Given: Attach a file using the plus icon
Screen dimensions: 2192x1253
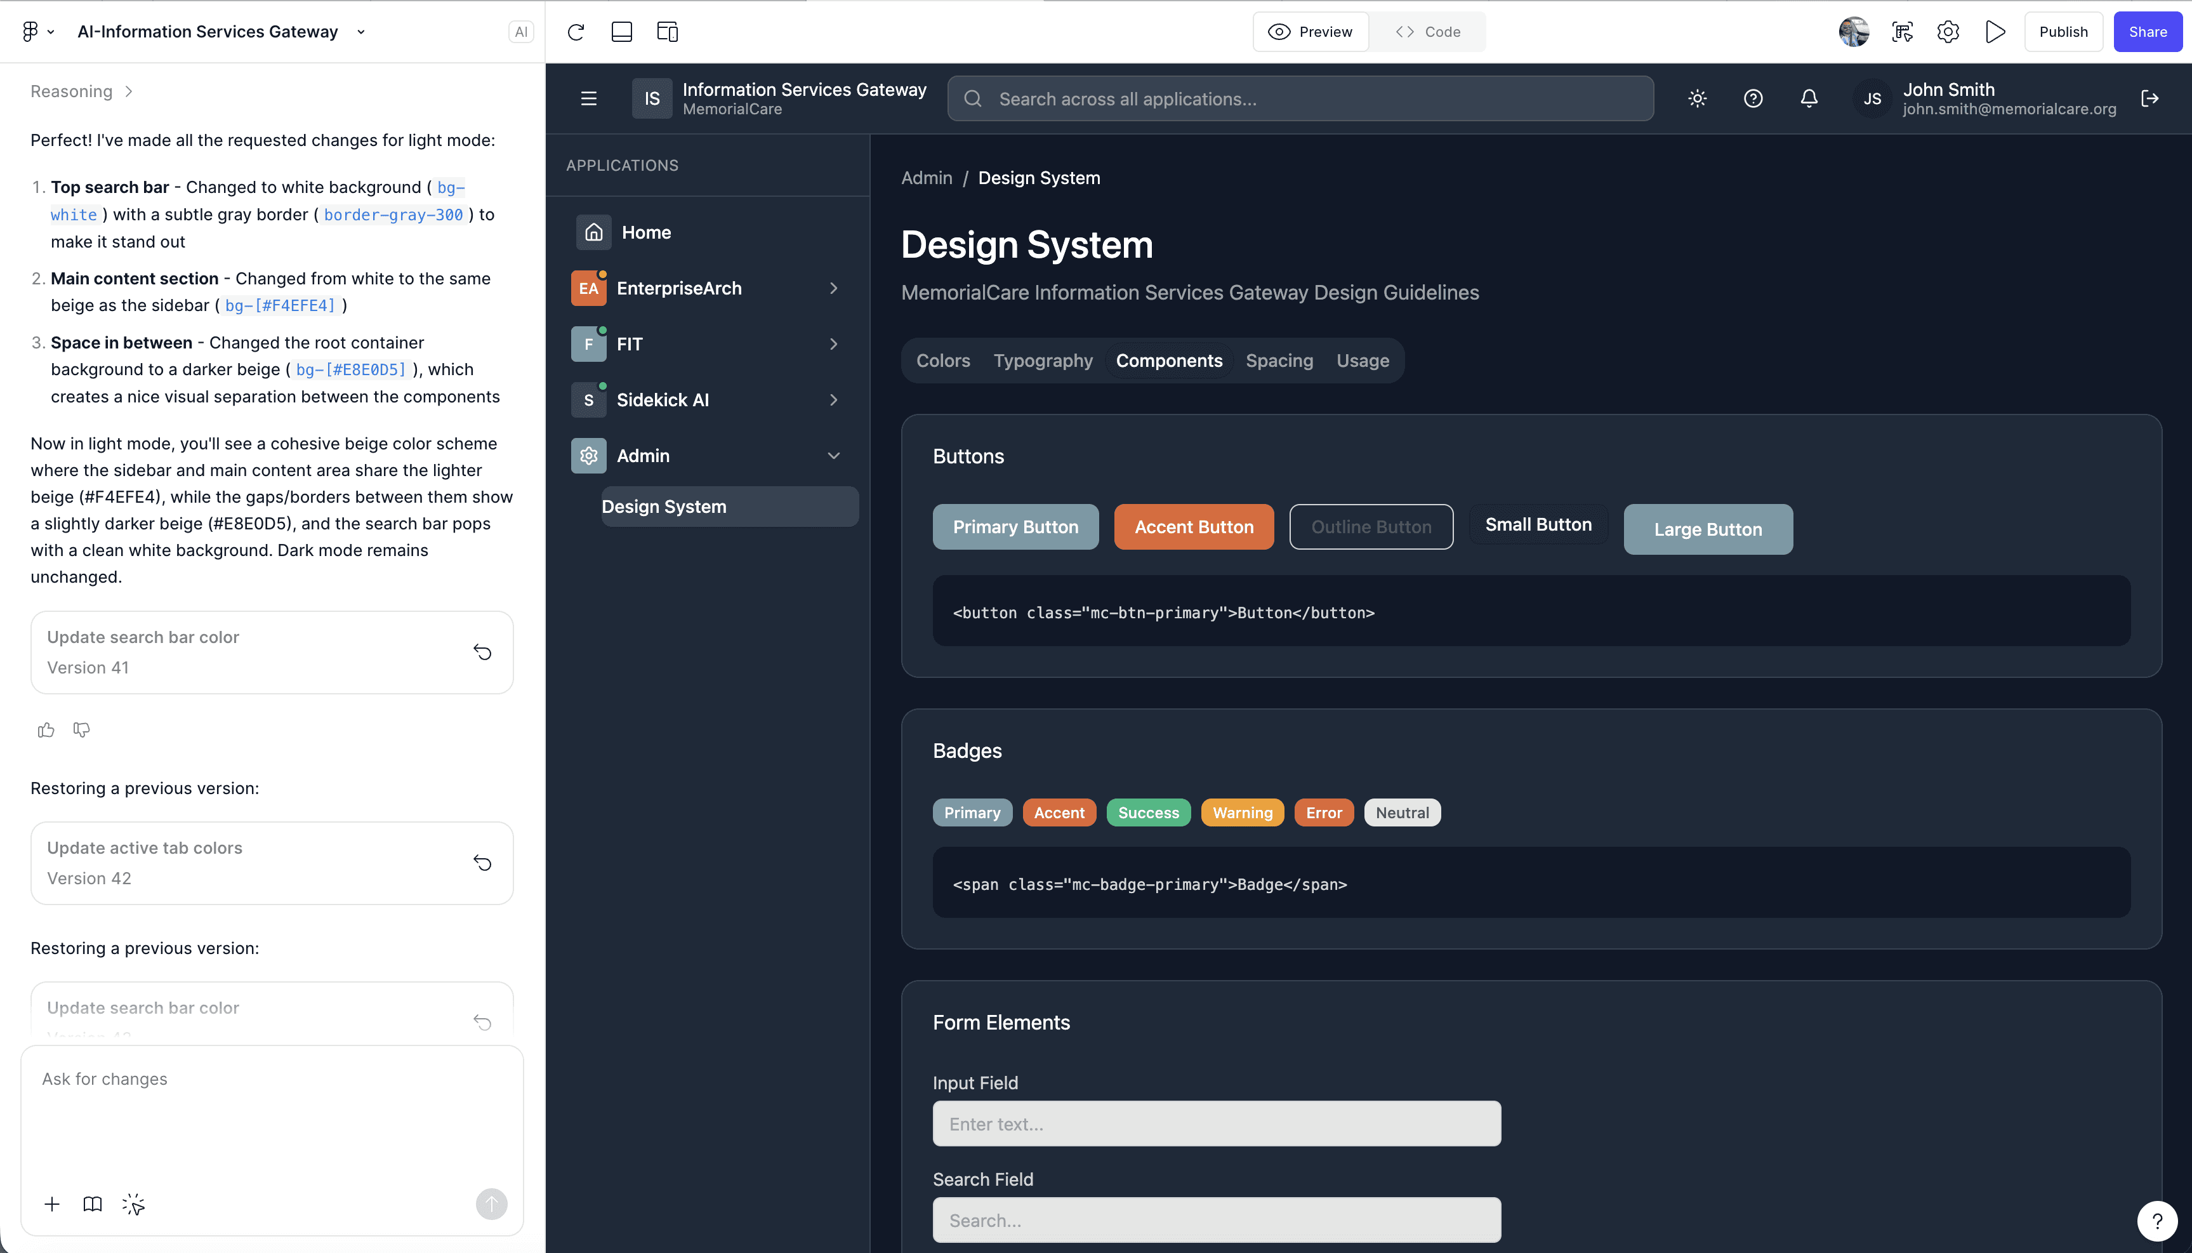Looking at the screenshot, I should pyautogui.click(x=53, y=1205).
